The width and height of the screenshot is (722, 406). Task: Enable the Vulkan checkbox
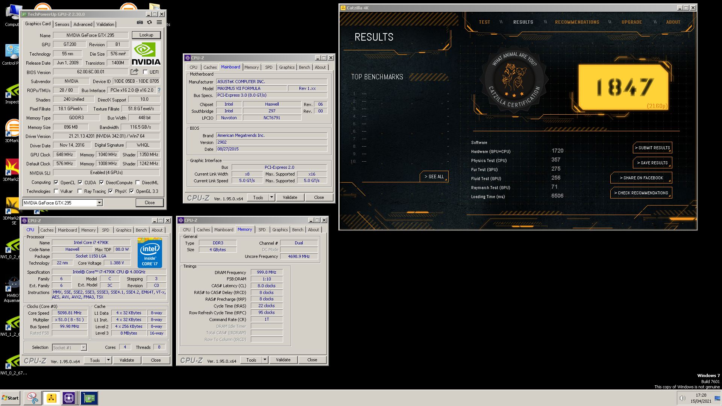tap(56, 191)
